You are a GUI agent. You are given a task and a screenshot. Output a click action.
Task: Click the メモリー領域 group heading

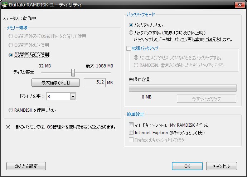(x=17, y=28)
